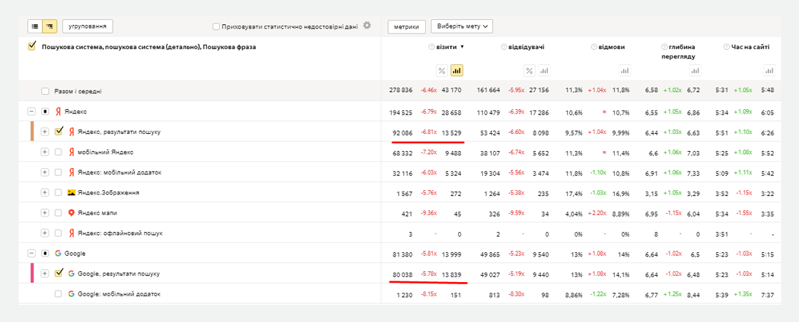Click visits value 278 836 in totals
Screen dimensions: 799x322
coord(399,92)
